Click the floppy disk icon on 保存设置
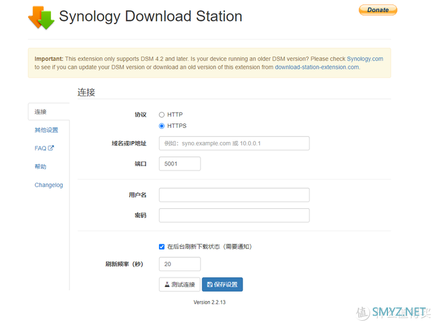The height and width of the screenshot is (324, 434). coord(210,285)
